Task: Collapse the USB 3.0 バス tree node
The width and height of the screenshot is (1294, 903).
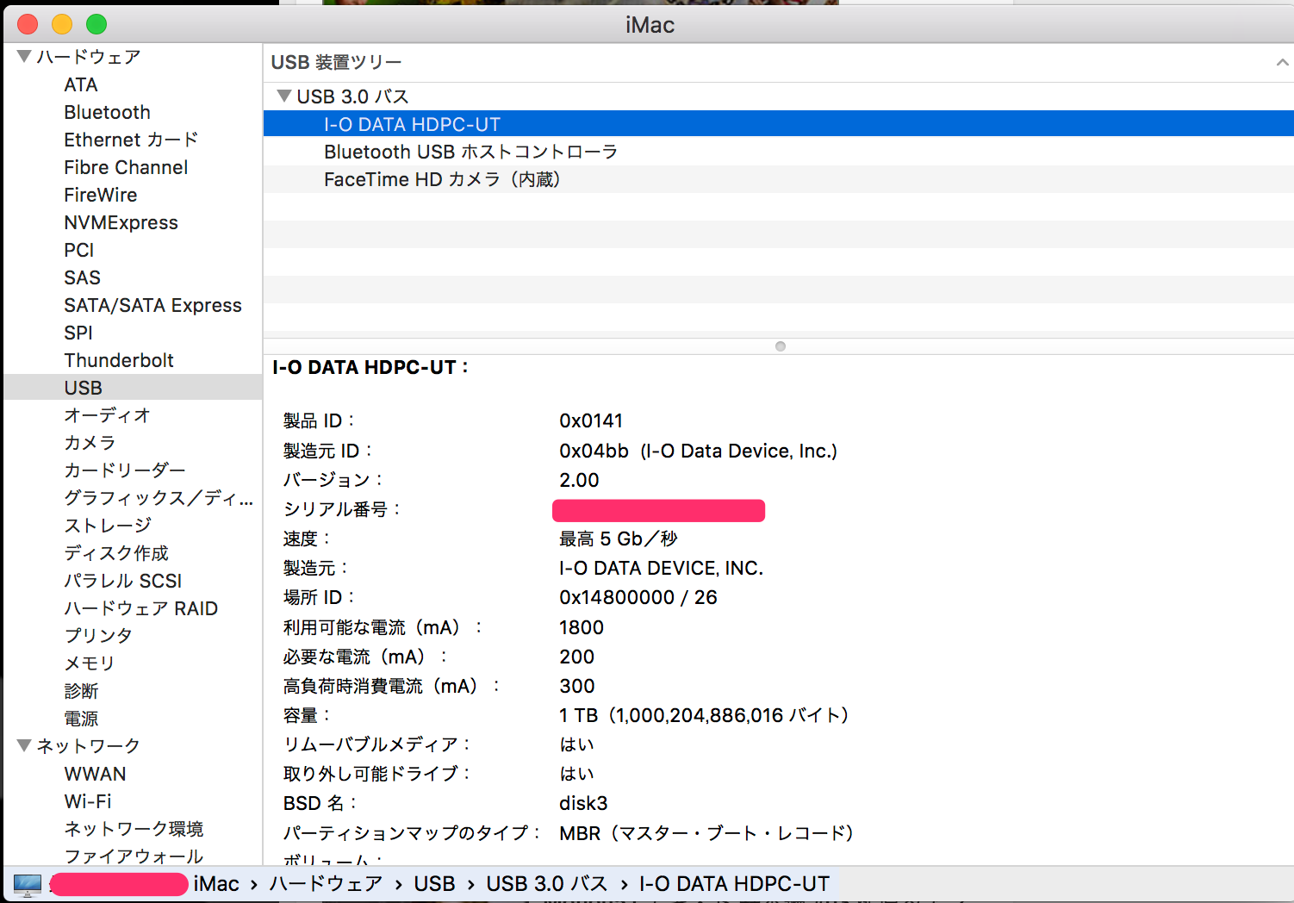Action: [x=283, y=96]
